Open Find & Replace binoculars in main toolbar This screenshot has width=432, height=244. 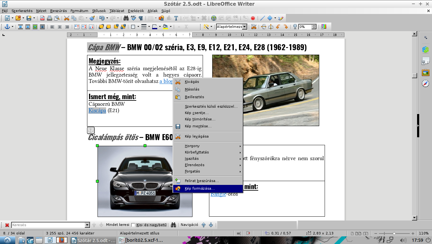[126, 18]
